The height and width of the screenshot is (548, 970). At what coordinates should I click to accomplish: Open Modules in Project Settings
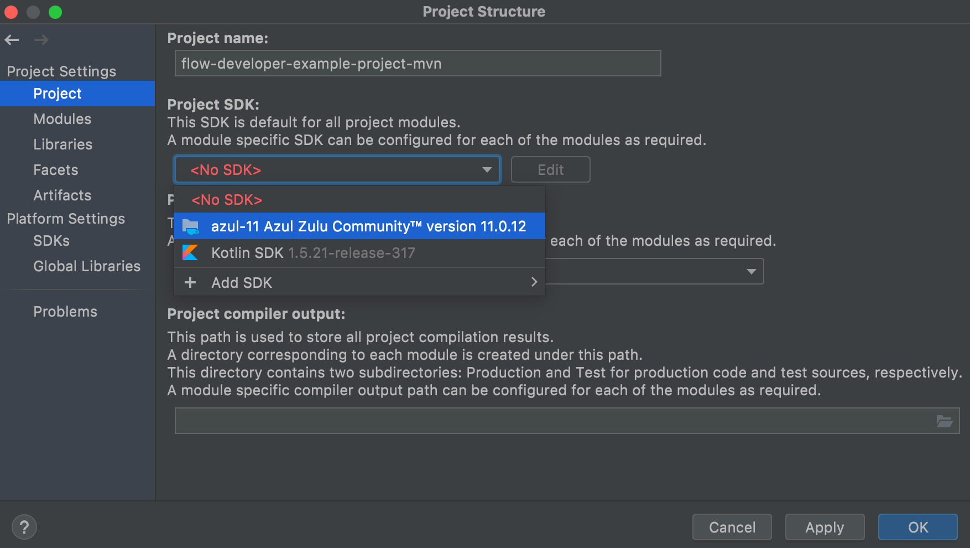pyautogui.click(x=62, y=119)
